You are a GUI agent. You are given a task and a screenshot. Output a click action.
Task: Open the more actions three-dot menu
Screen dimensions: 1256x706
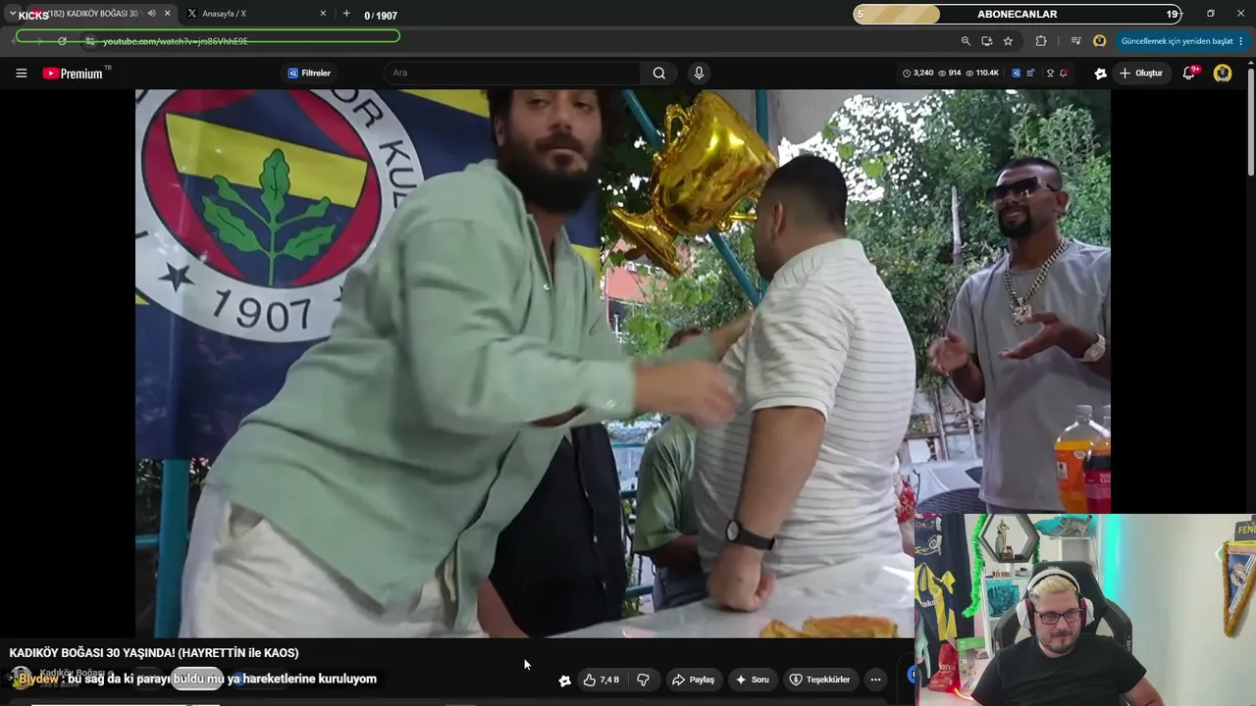click(x=875, y=680)
